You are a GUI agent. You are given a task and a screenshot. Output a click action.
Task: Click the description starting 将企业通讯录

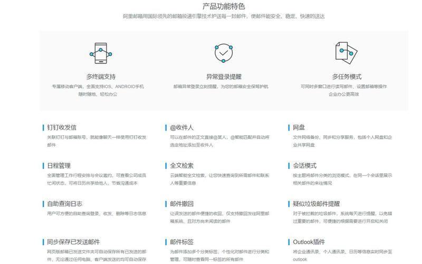[x=342, y=256]
